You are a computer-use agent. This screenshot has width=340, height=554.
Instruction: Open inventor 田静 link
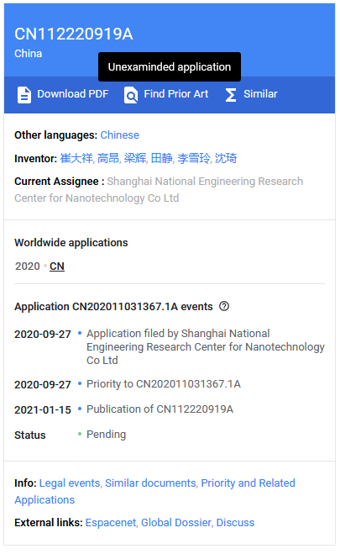tap(162, 158)
